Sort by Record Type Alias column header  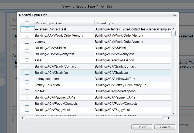tap(64, 23)
